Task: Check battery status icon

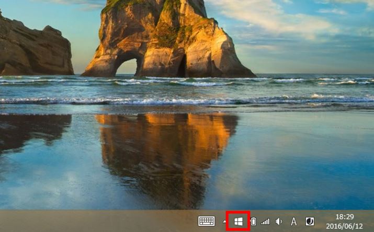Action: 253,221
